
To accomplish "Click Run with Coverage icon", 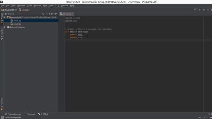I will [208, 10].
